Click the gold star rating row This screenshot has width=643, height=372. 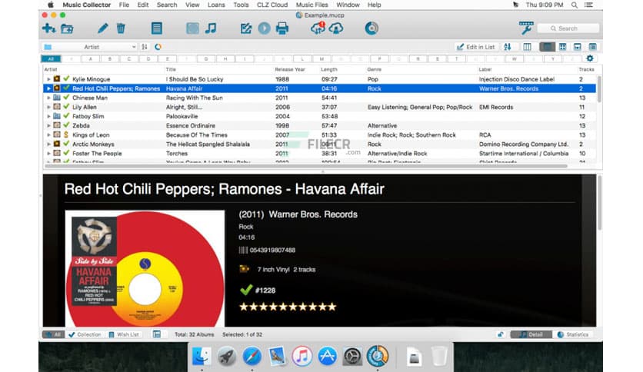click(x=288, y=307)
